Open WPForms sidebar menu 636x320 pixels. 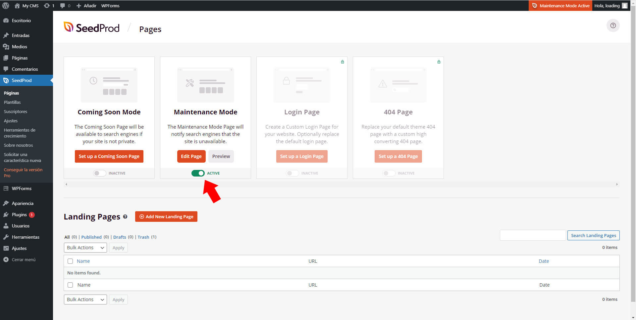26,188
